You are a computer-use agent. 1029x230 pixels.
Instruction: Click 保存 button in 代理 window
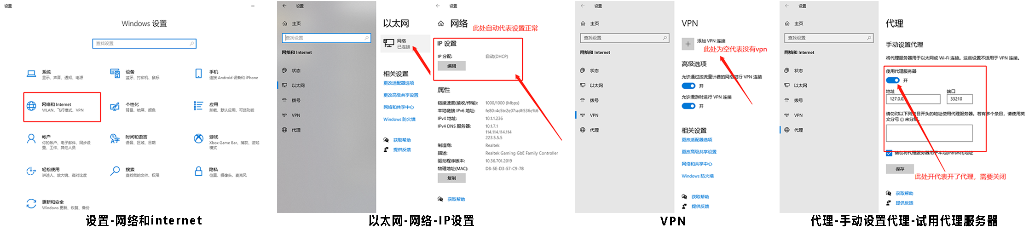[x=900, y=169]
